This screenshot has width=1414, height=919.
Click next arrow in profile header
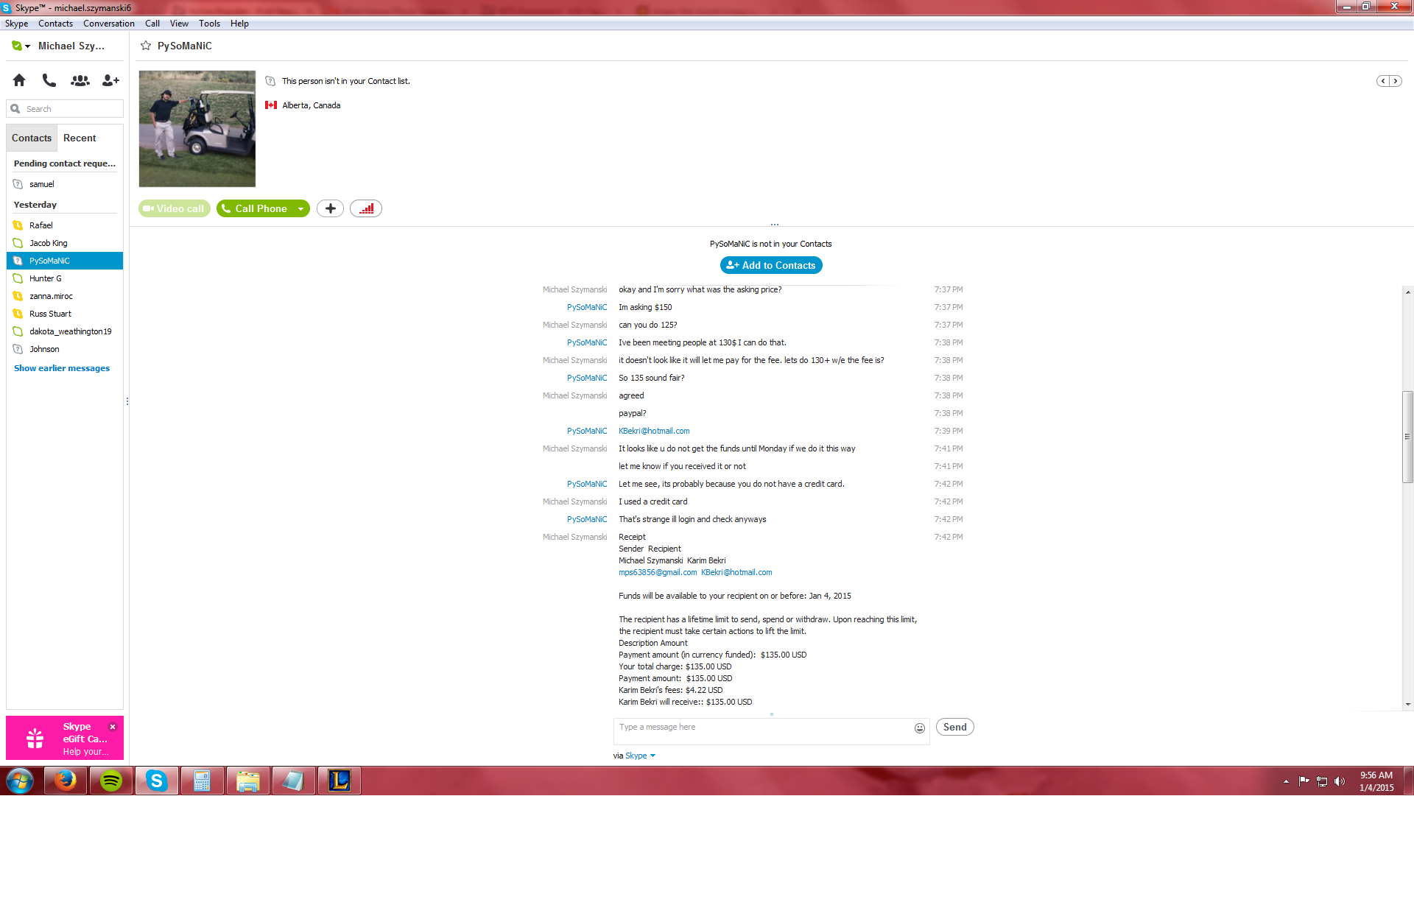click(x=1395, y=81)
